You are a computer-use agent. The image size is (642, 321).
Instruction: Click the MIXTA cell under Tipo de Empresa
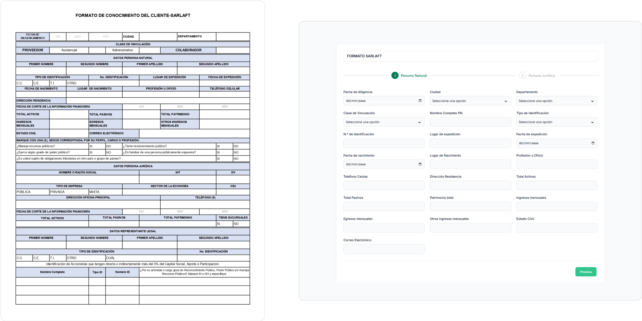(105, 192)
